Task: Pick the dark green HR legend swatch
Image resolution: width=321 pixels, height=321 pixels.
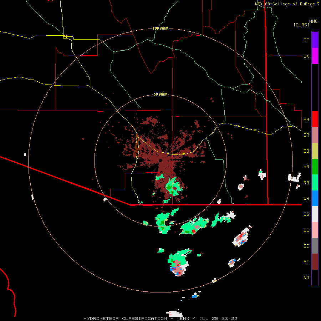Action: point(315,167)
